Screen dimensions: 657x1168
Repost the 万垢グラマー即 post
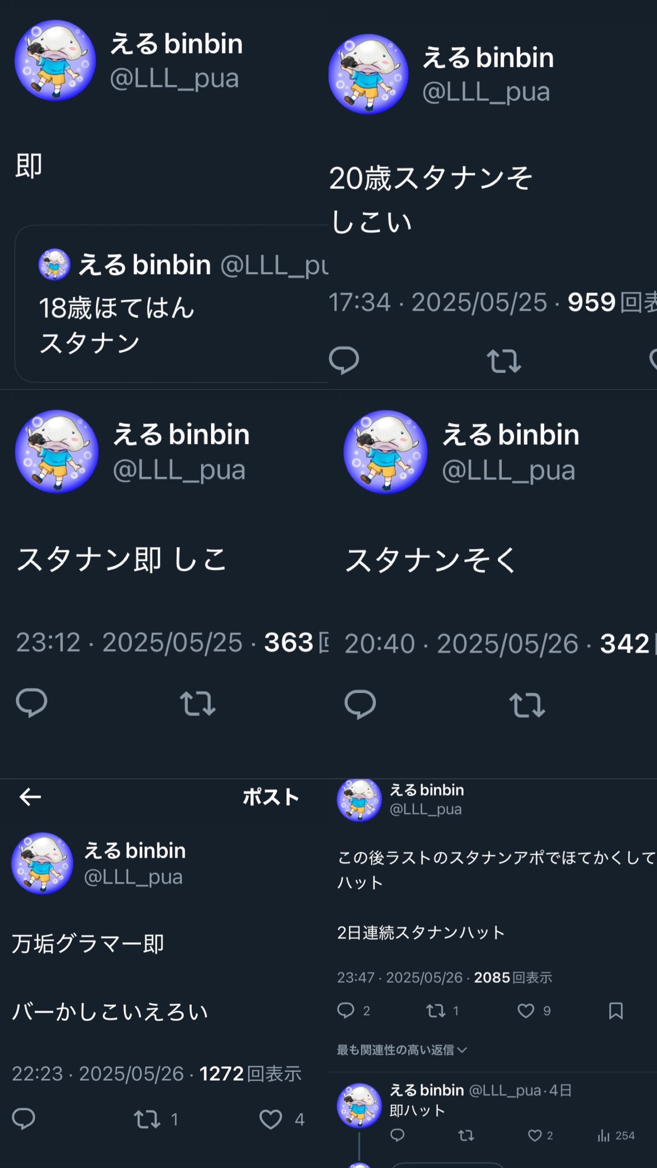(x=156, y=1120)
